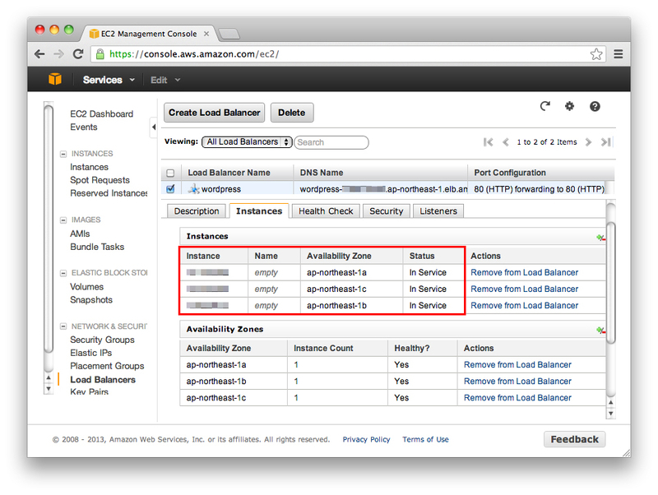Click the edit icon in Availability Zones header
This screenshot has height=495, width=658.
pos(600,331)
